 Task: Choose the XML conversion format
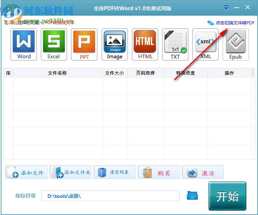pyautogui.click(x=206, y=44)
